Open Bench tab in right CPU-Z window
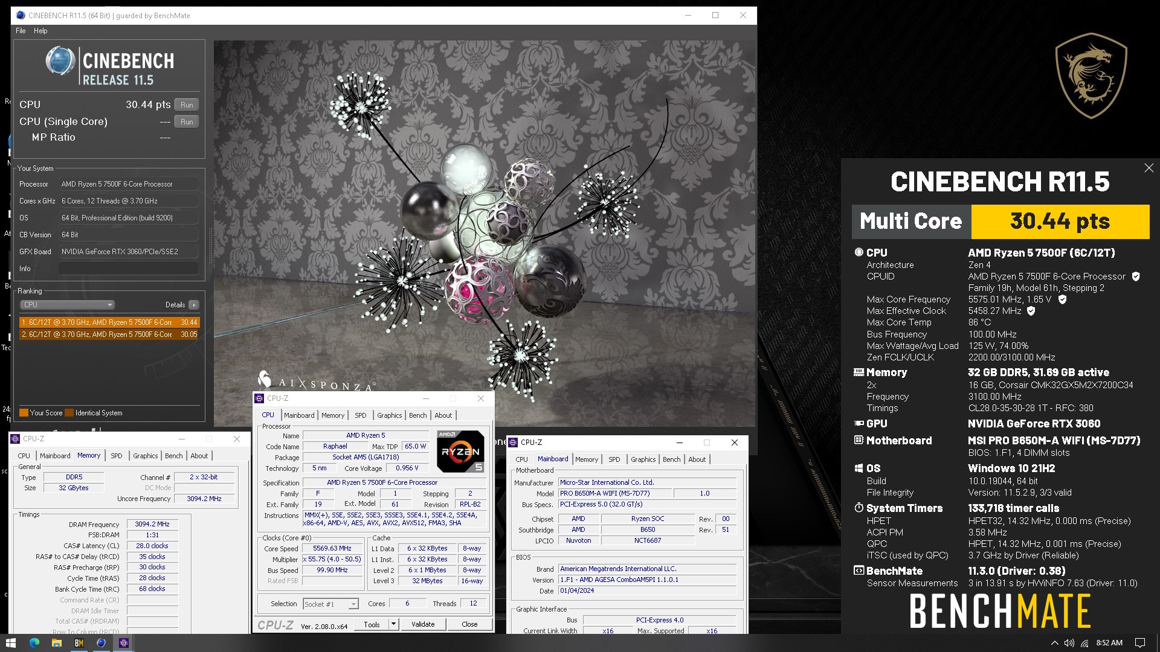The image size is (1160, 652). 672,459
